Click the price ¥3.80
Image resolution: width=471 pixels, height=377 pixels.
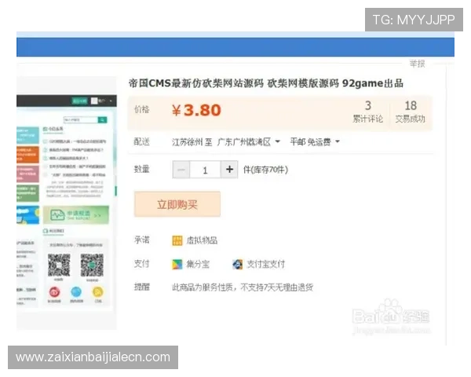196,110
